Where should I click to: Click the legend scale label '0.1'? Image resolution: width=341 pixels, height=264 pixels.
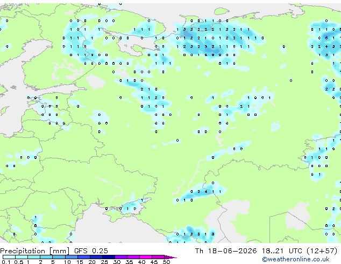[x=6, y=262]
